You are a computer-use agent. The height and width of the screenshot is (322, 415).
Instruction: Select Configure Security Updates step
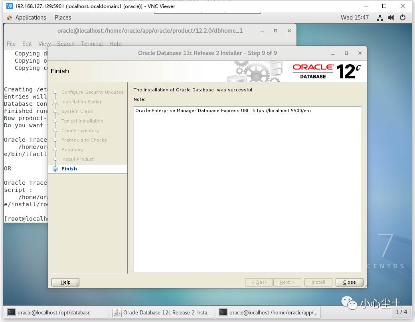(x=92, y=92)
